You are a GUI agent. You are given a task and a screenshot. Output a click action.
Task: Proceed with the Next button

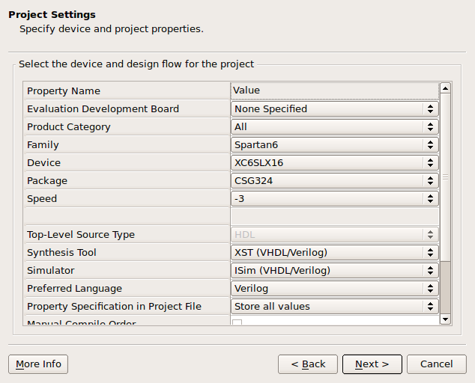coord(372,364)
